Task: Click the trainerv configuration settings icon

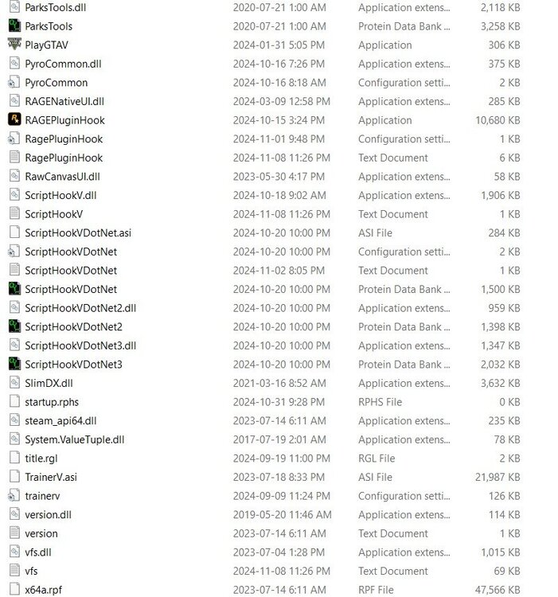Action: (14, 495)
